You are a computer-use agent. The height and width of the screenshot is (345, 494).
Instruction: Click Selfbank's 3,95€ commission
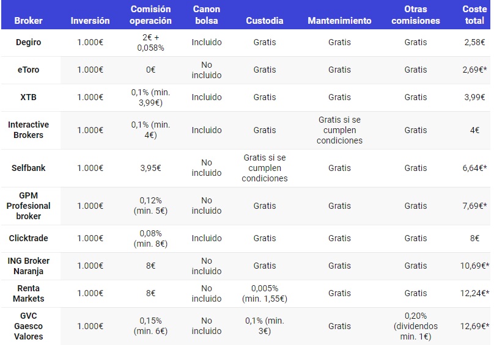[x=150, y=168]
